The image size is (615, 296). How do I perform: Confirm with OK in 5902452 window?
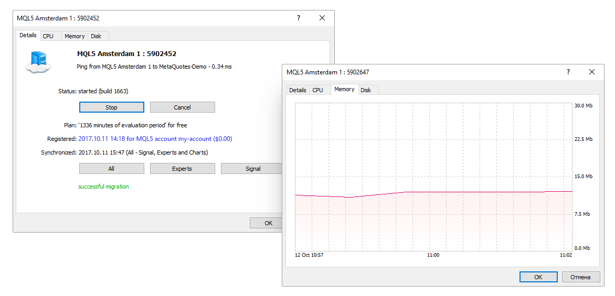pos(267,223)
